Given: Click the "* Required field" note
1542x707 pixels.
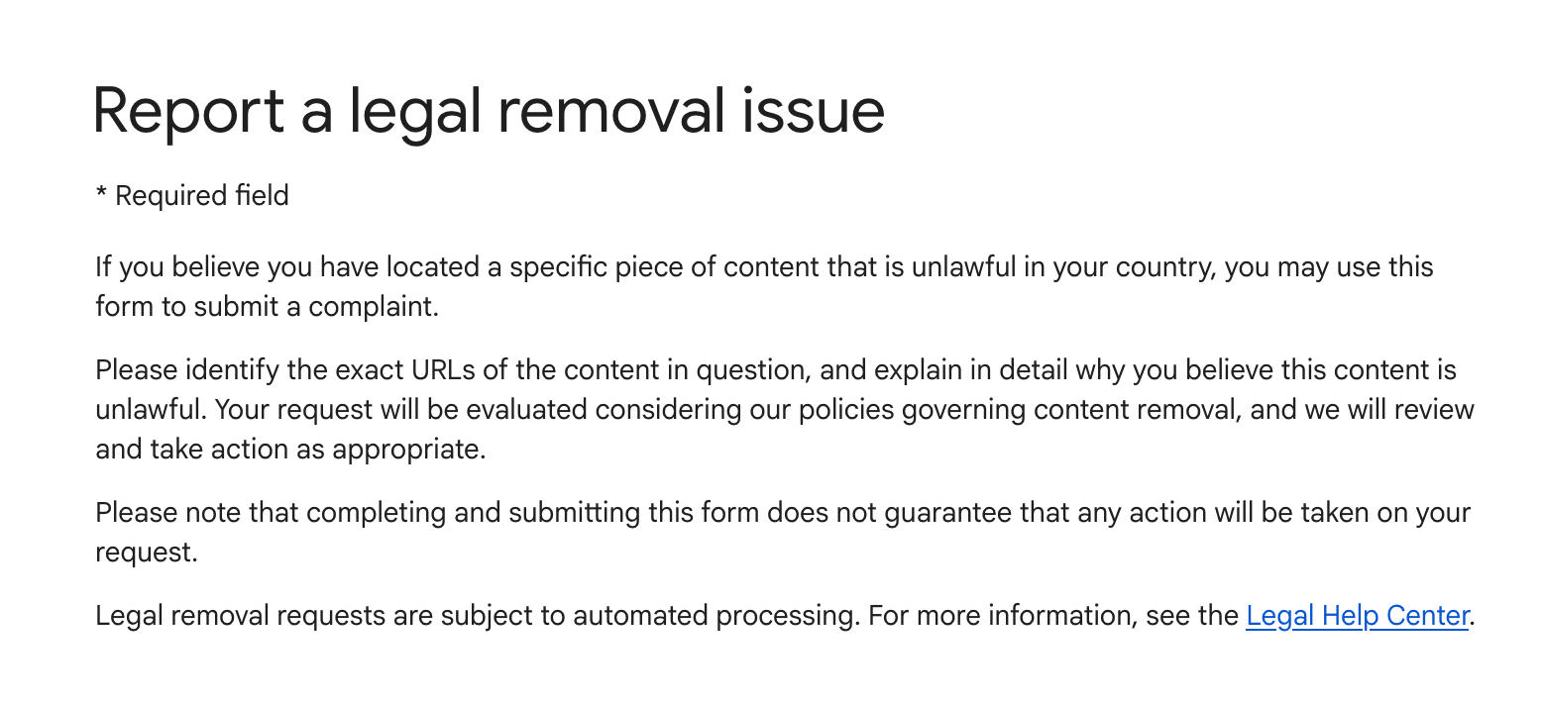Looking at the screenshot, I should [x=192, y=196].
